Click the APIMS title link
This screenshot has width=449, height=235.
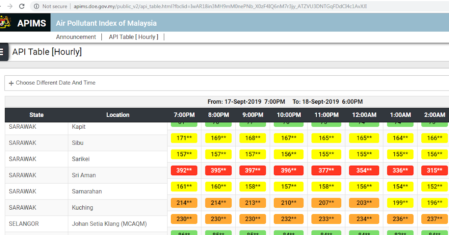tap(31, 23)
